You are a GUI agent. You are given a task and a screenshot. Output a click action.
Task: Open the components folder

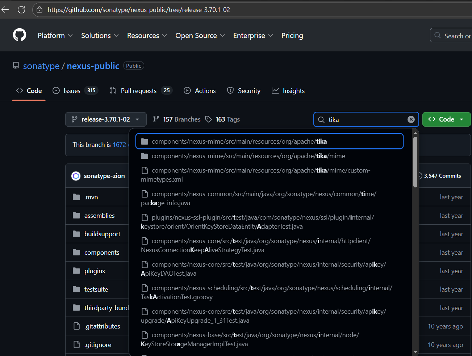click(102, 253)
